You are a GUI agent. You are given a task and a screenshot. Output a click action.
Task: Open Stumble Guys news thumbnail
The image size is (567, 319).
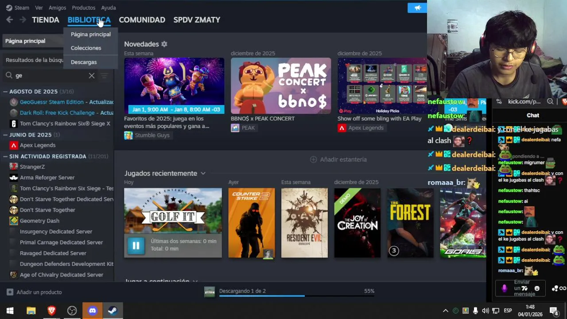pos(174,86)
